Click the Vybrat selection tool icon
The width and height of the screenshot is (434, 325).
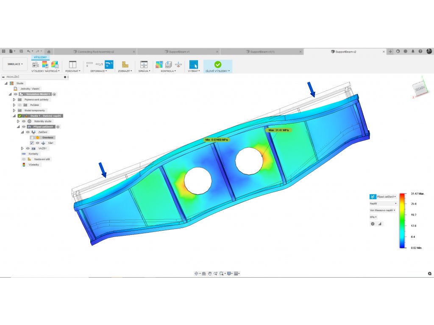point(193,64)
